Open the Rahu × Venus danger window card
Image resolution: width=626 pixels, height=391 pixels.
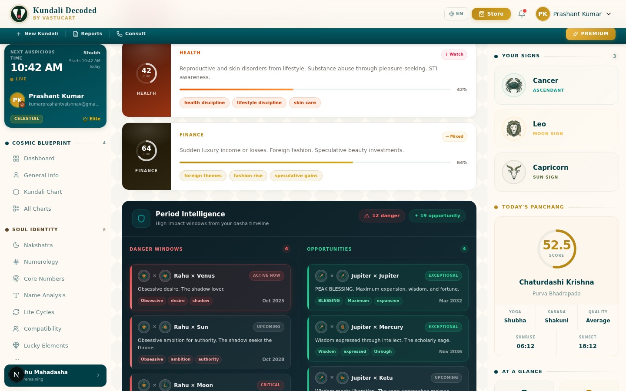(210, 288)
